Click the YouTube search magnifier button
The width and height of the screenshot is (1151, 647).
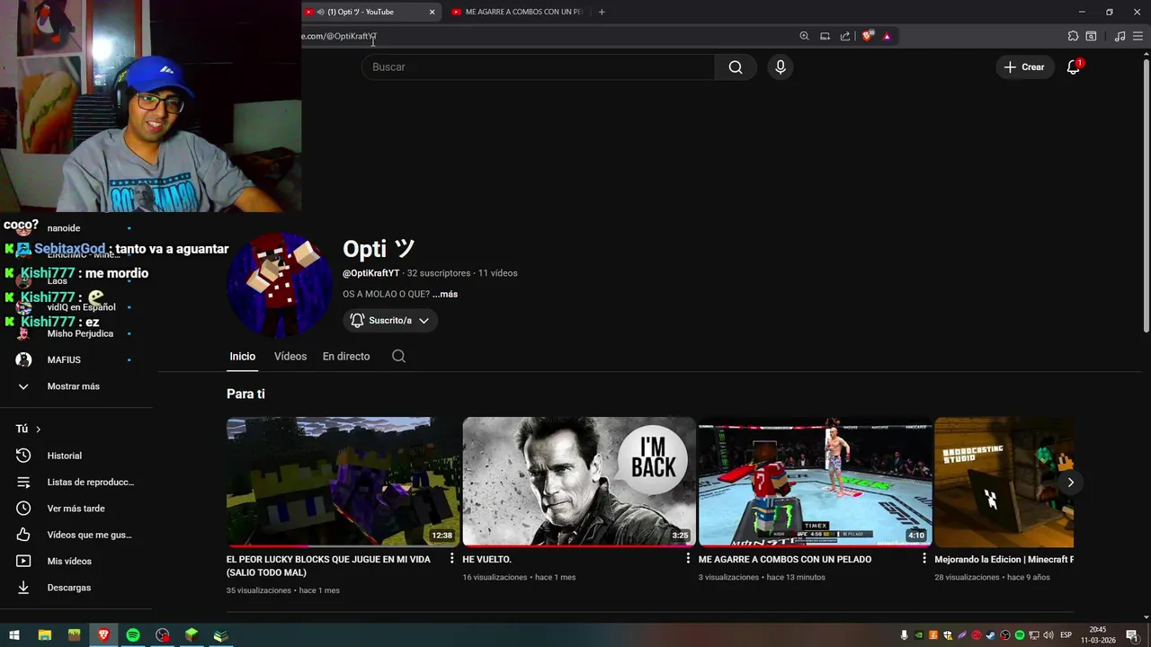point(736,67)
